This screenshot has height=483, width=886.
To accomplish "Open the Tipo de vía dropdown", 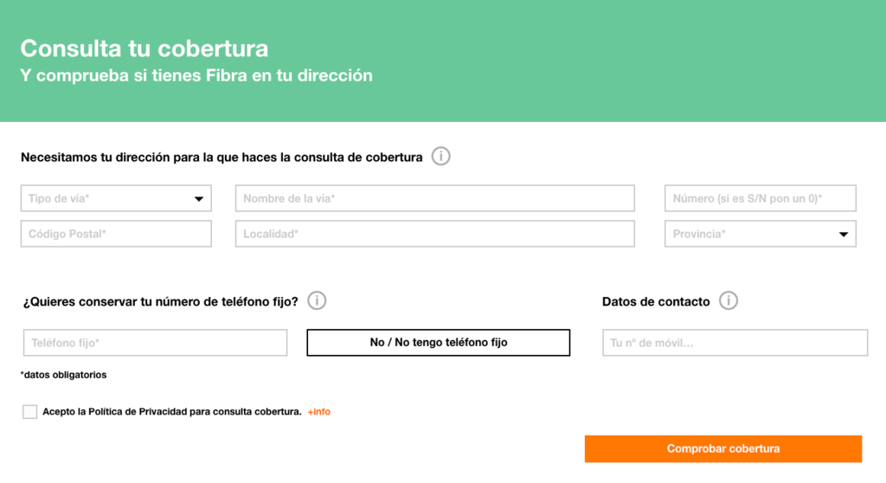I will (116, 198).
